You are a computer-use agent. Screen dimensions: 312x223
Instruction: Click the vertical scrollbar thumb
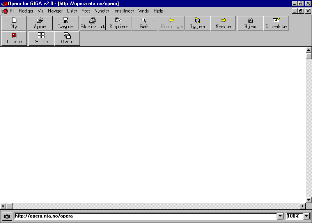309,56
